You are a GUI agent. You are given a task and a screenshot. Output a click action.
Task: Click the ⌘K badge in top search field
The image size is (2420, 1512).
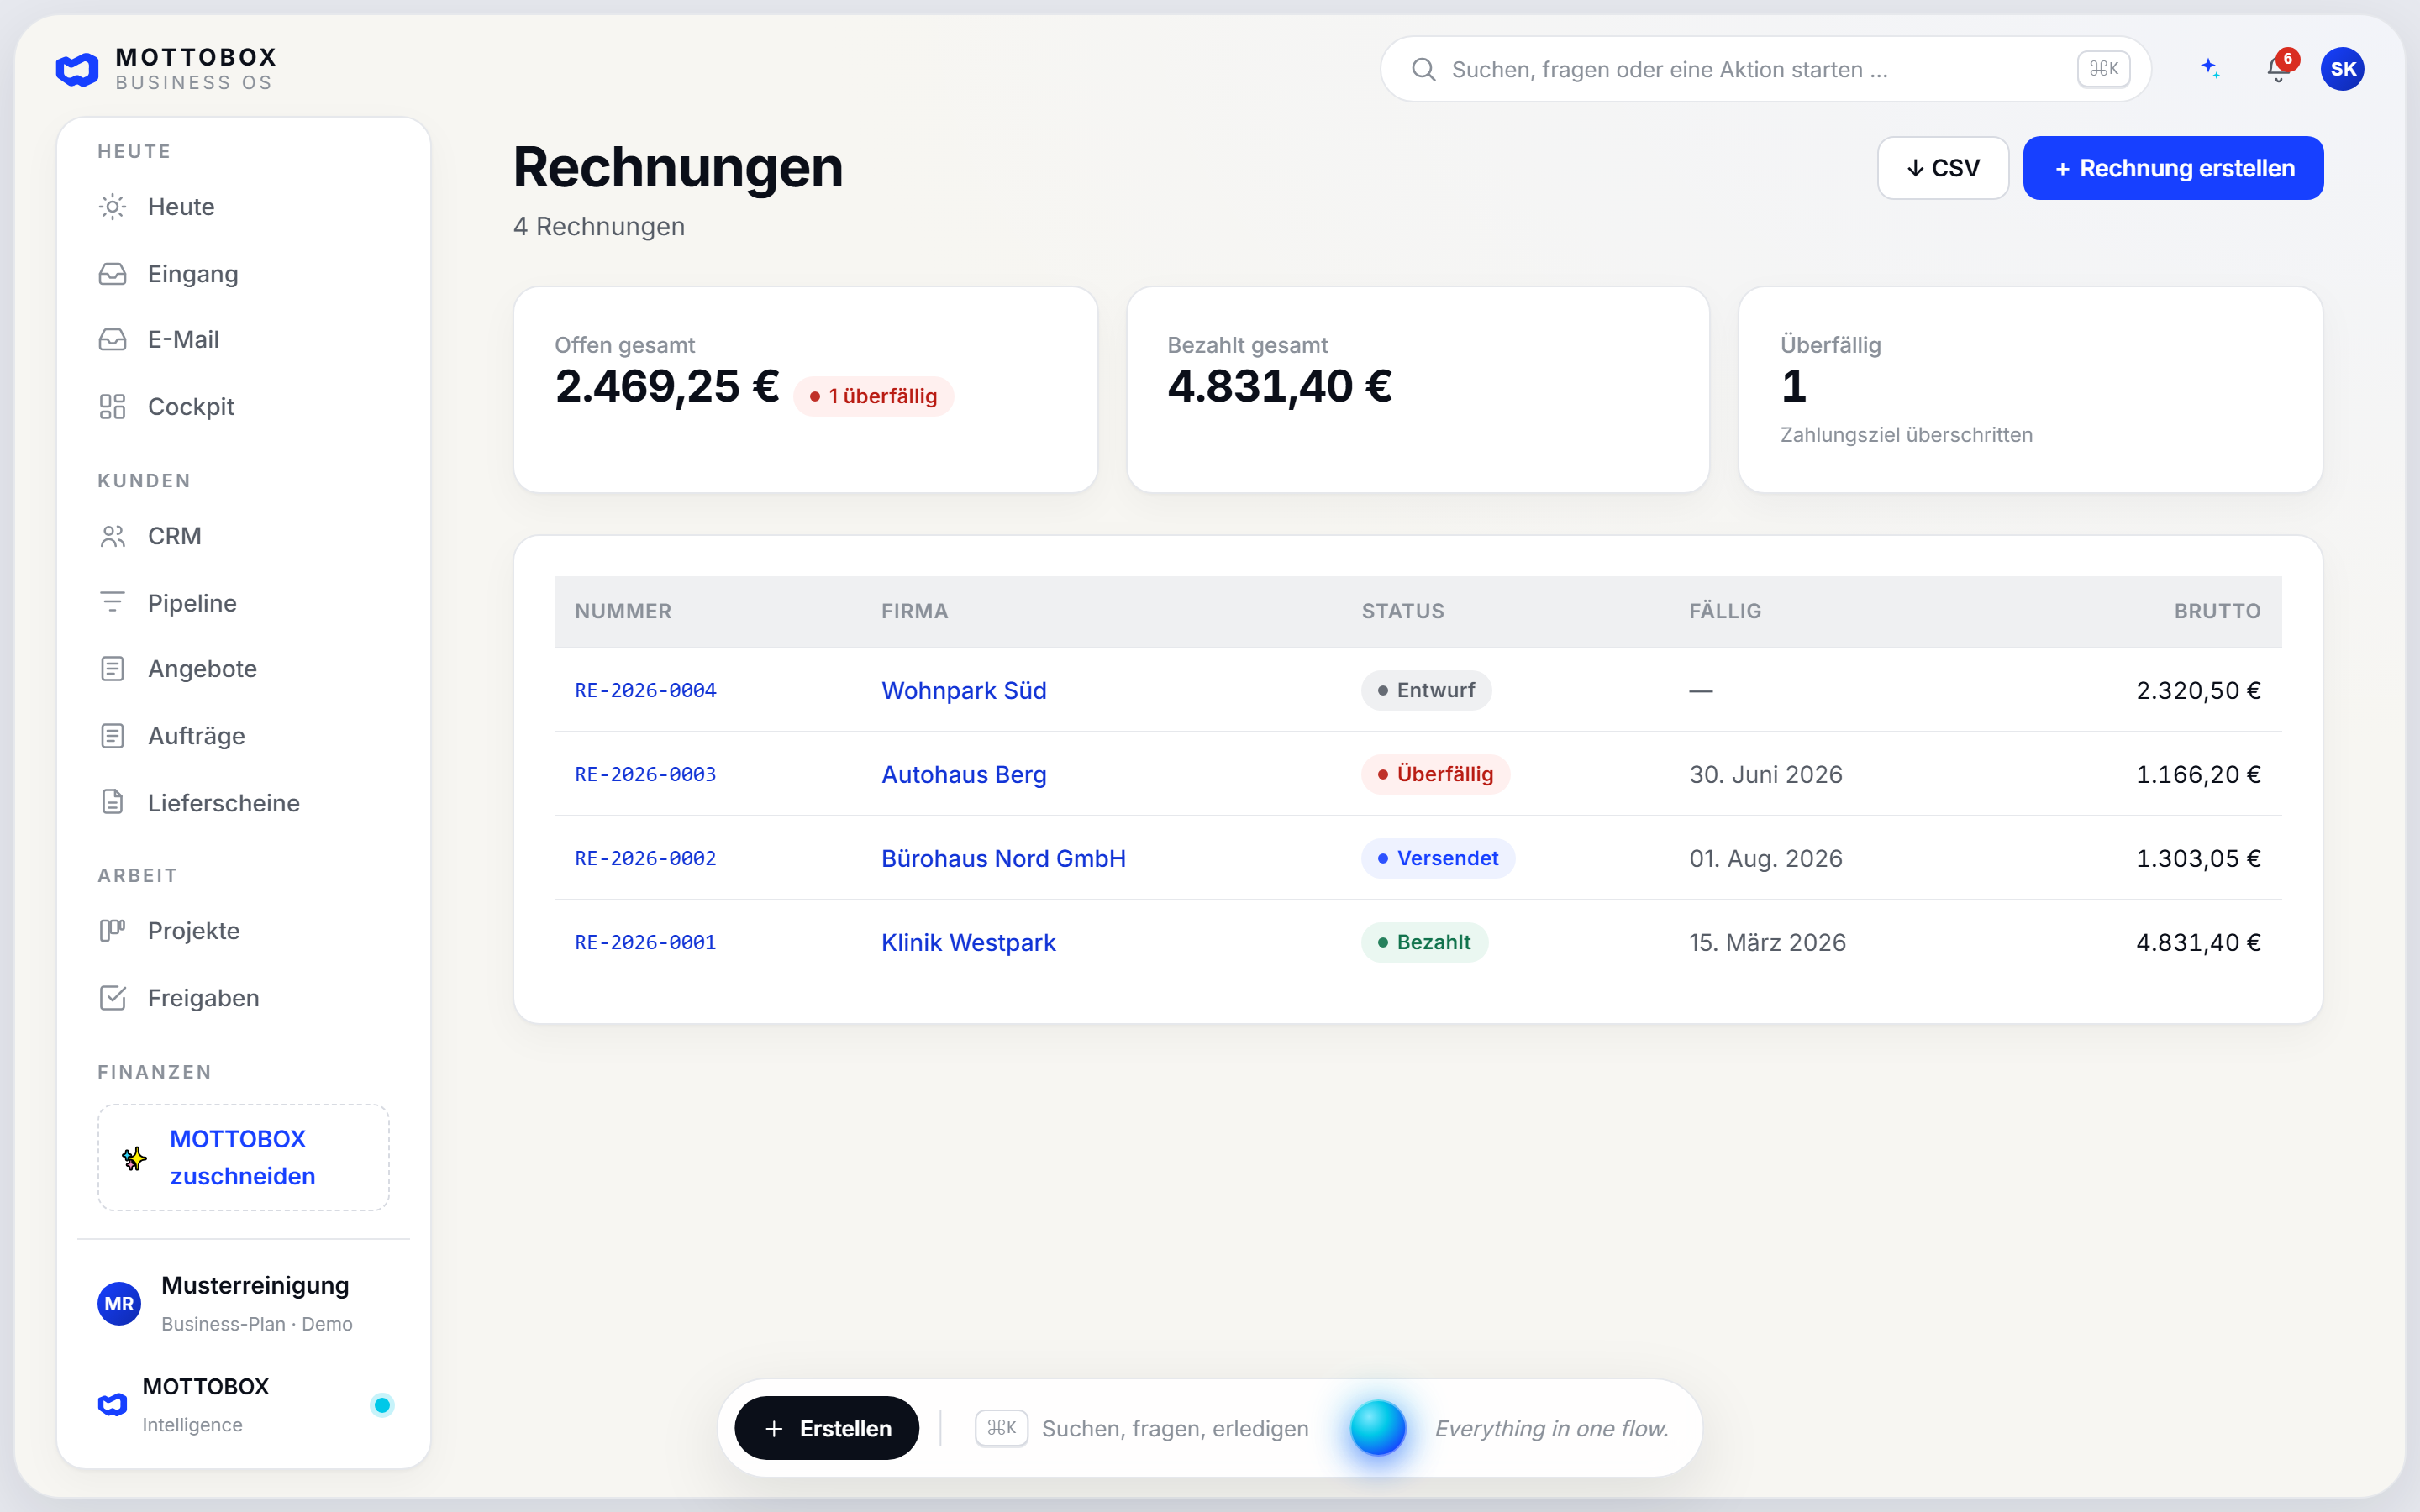click(x=2104, y=69)
